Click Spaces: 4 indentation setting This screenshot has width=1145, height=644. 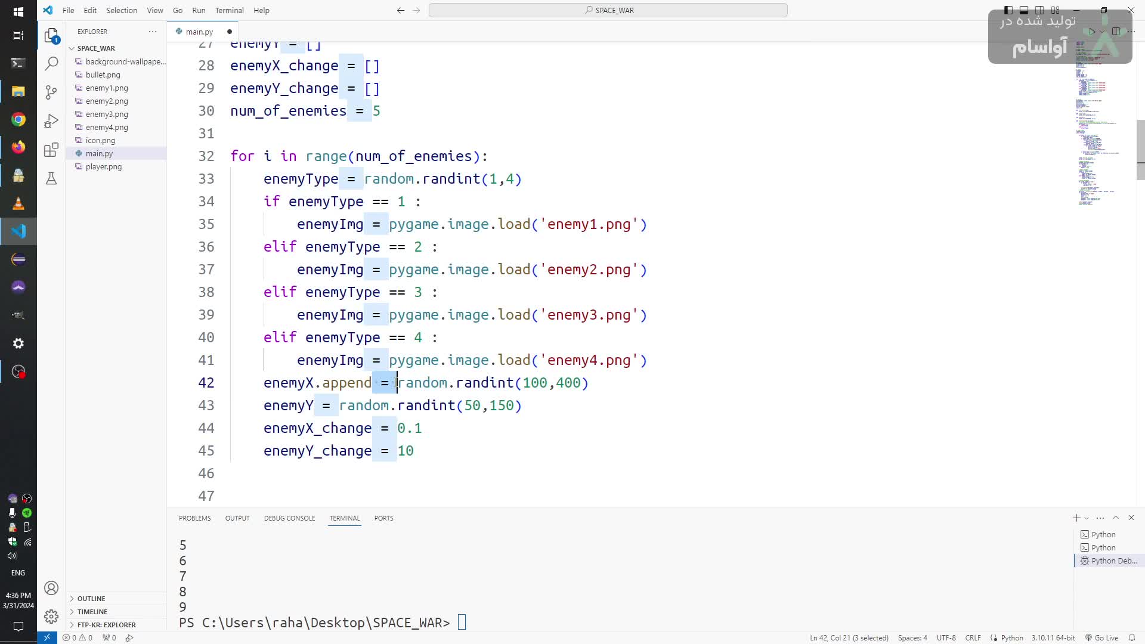[912, 637]
